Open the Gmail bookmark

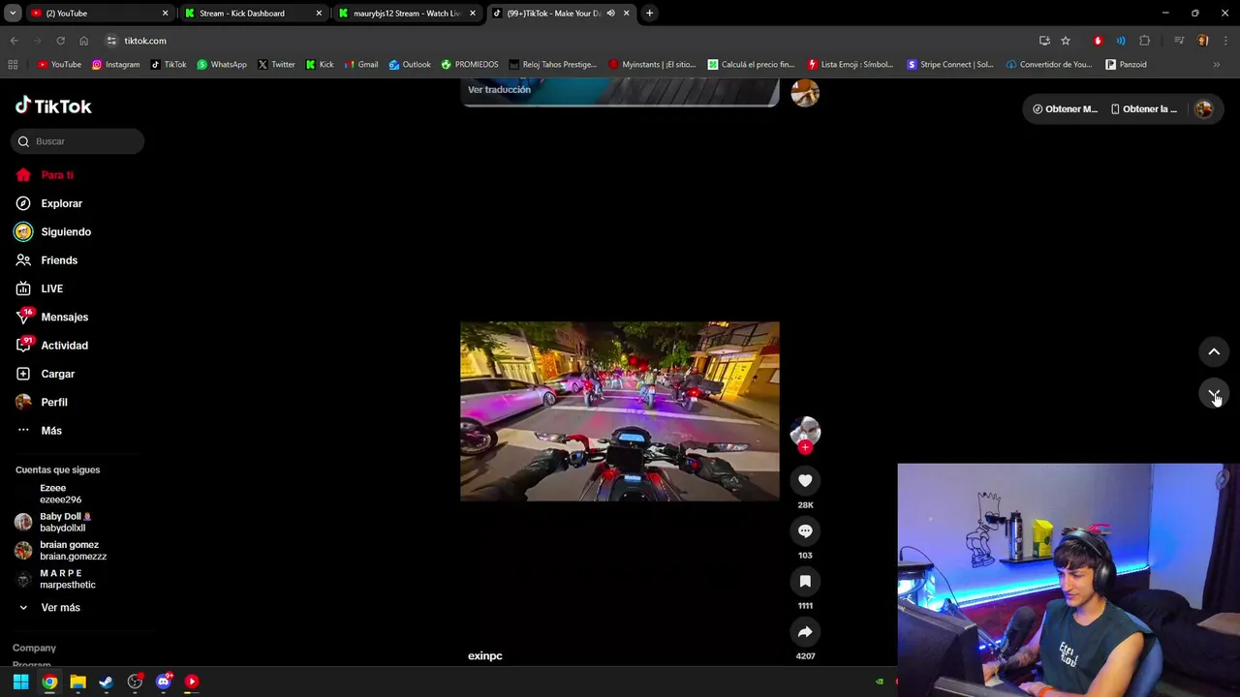pyautogui.click(x=360, y=65)
